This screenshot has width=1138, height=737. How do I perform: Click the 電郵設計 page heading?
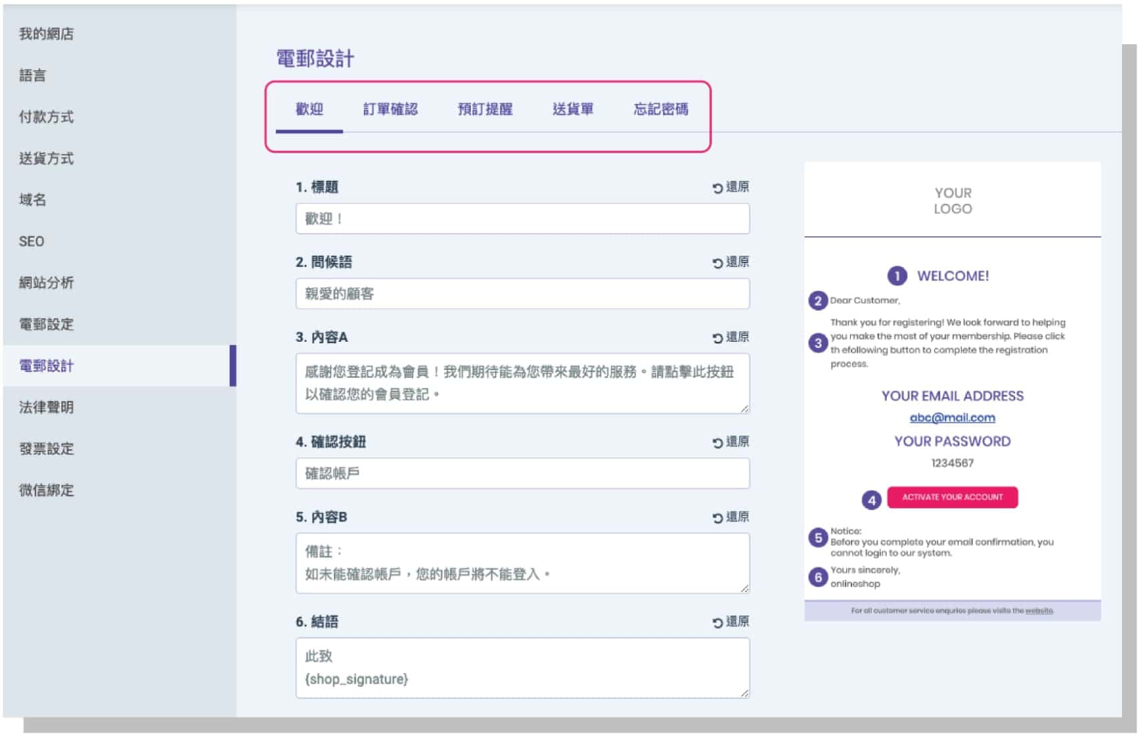315,59
